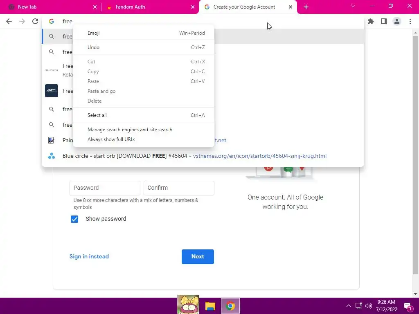Open the vsthemes.org suggestion URL
This screenshot has height=314, width=419.
pos(260,156)
